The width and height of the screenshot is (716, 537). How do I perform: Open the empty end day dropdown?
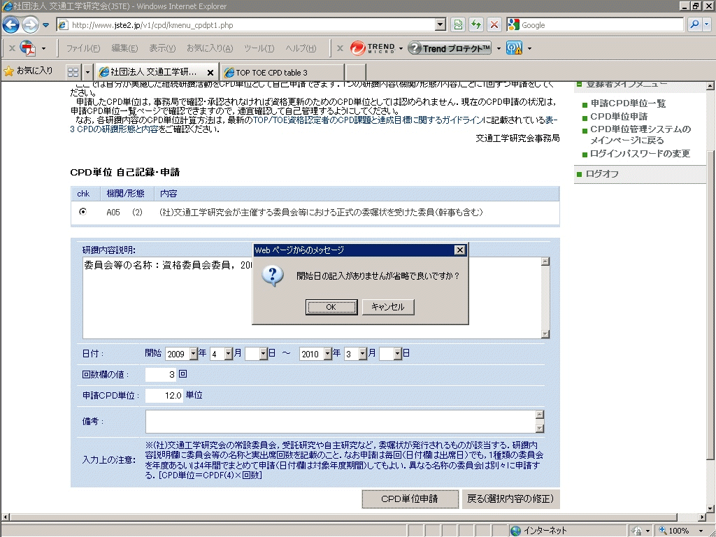pyautogui.click(x=397, y=353)
